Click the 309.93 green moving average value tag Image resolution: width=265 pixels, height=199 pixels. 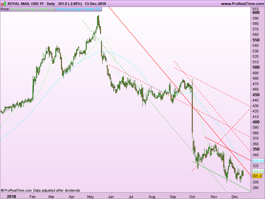(x=258, y=171)
